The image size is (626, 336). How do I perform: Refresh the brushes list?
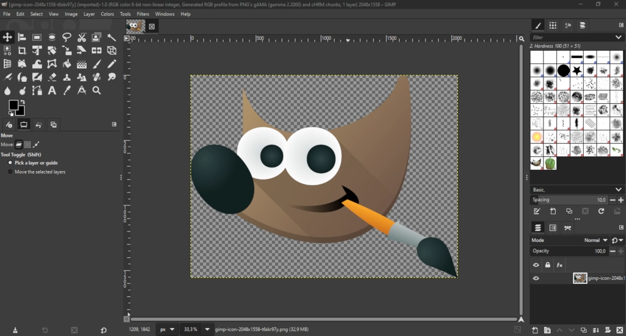point(601,211)
